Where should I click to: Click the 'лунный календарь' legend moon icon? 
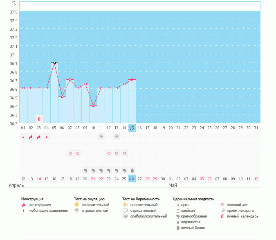[223, 216]
